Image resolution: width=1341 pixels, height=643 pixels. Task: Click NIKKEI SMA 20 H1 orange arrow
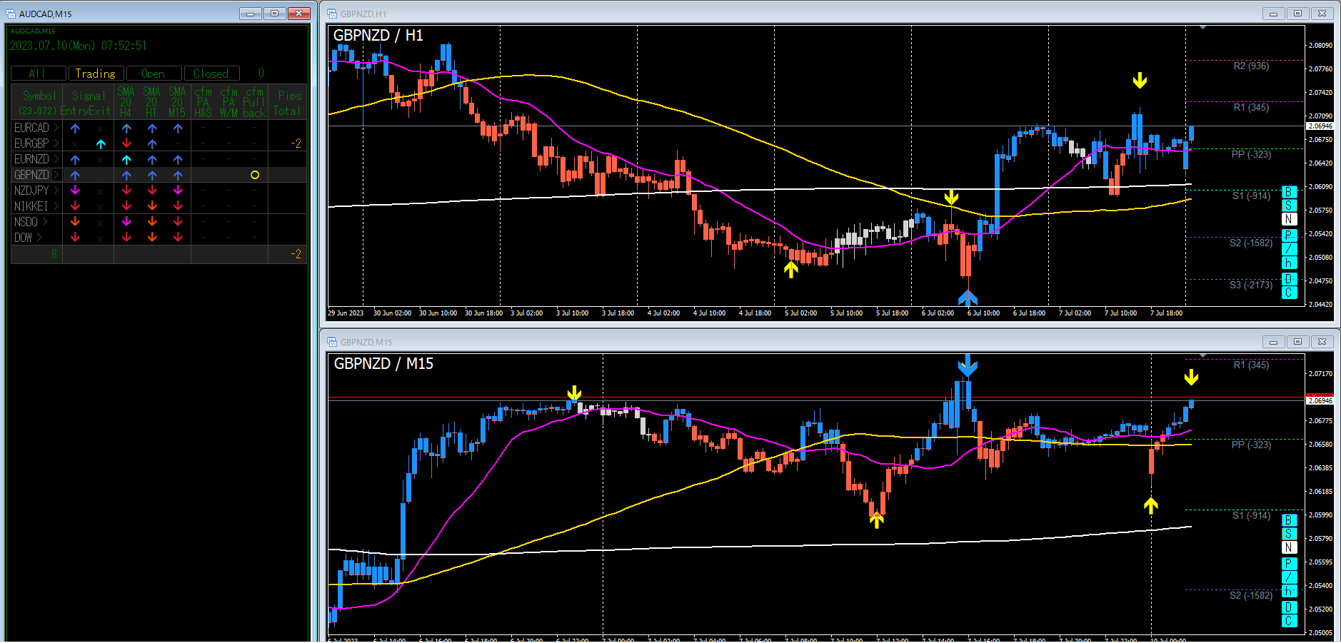point(152,206)
